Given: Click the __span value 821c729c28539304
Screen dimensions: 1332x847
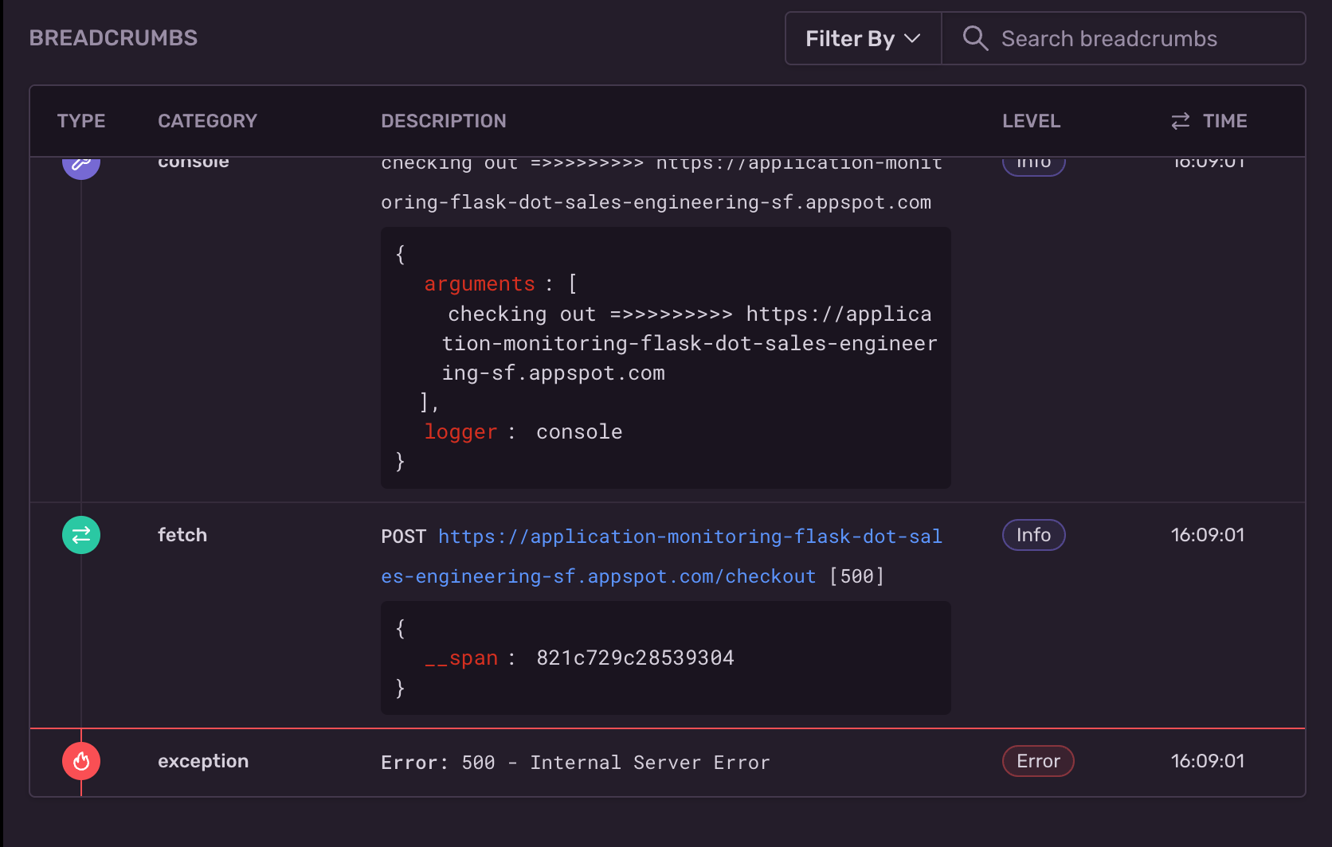Looking at the screenshot, I should 635,658.
